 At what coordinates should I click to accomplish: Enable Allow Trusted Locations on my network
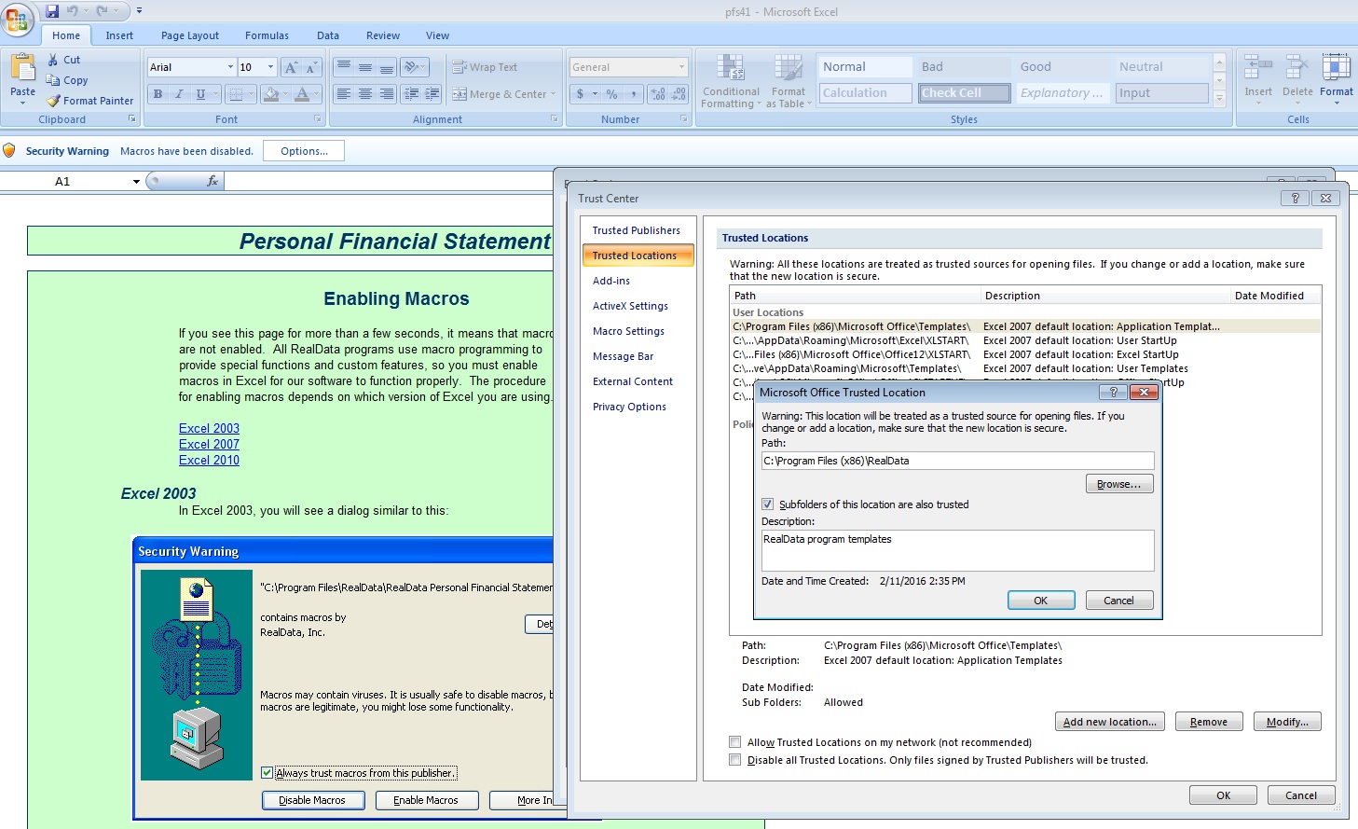point(735,742)
